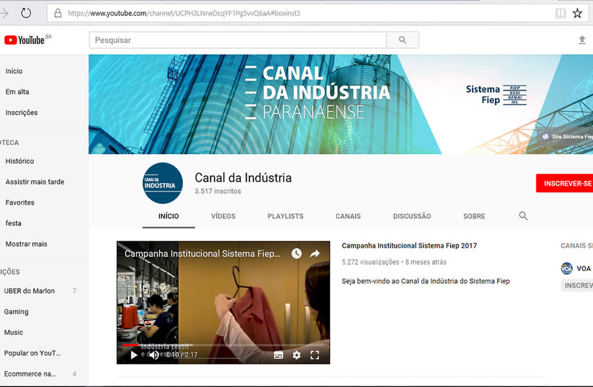593x387 pixels.
Task: Click the Canal da Indústria channel name
Action: pyautogui.click(x=243, y=178)
